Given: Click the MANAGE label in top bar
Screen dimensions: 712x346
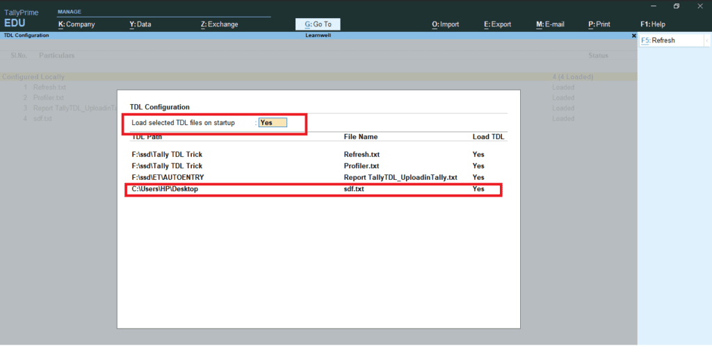Looking at the screenshot, I should (69, 11).
